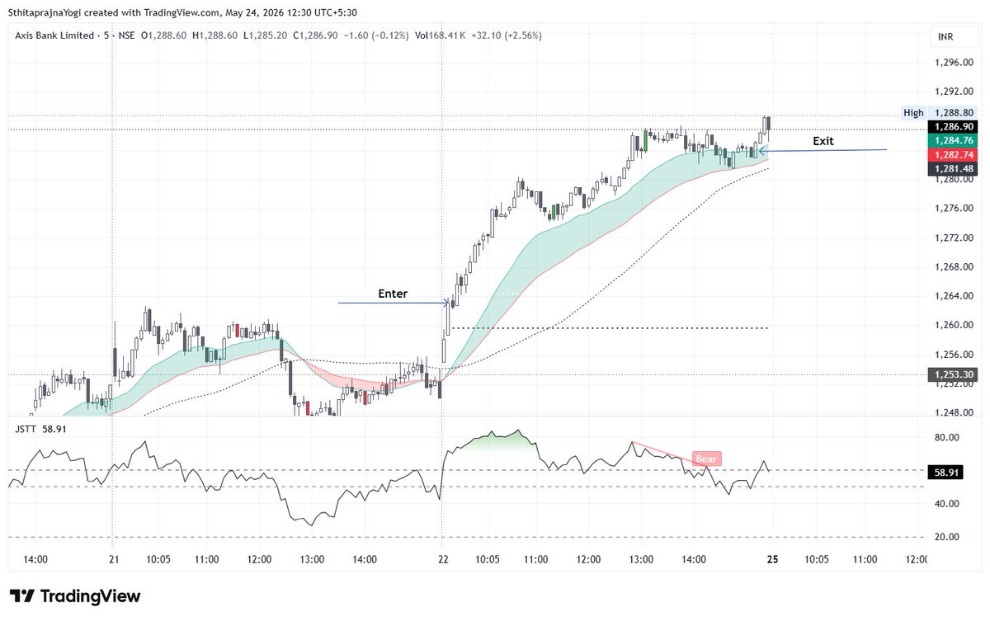990x621 pixels.
Task: Click the 21 date marker on the time axis
Action: [x=114, y=559]
